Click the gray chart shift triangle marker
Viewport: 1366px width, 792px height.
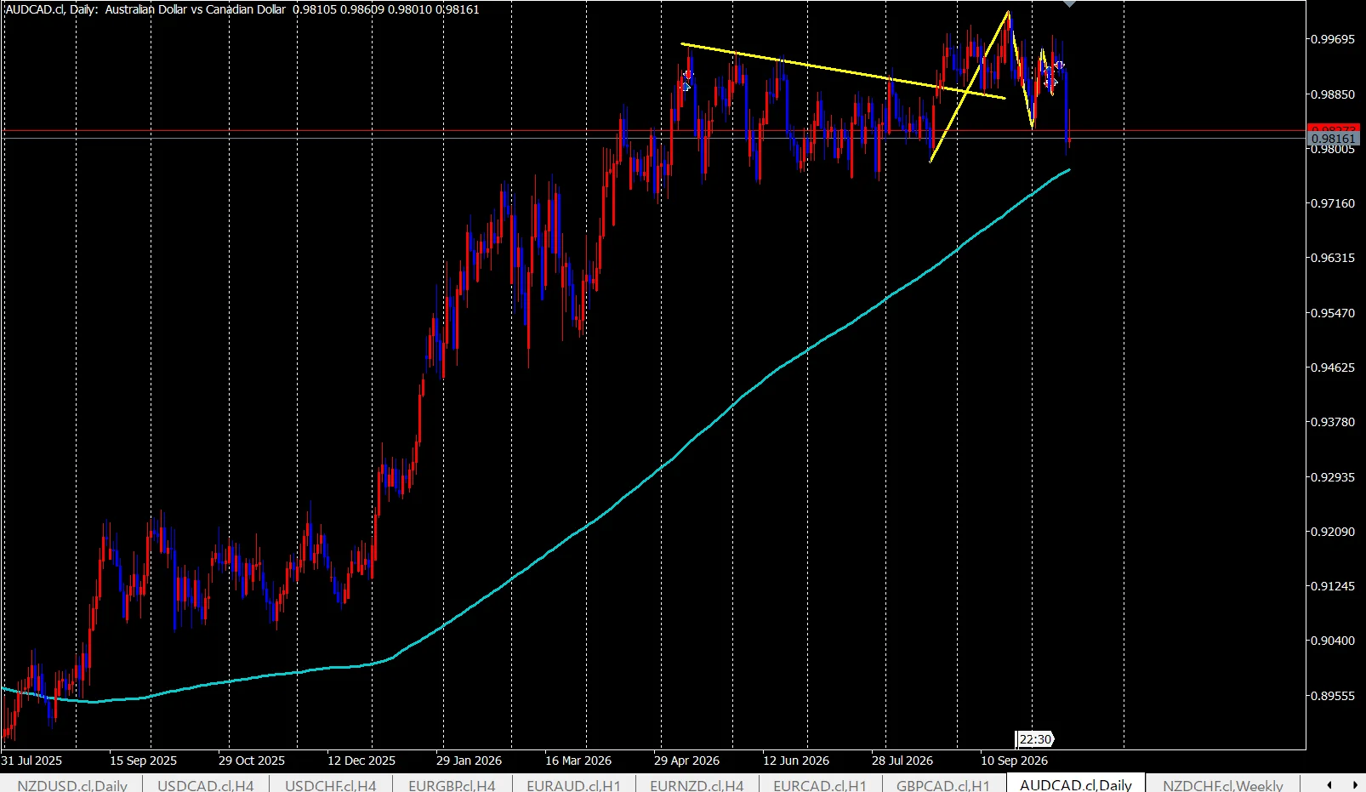[x=1069, y=4]
